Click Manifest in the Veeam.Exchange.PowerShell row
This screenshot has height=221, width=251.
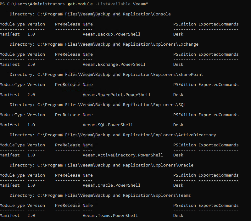[10, 65]
